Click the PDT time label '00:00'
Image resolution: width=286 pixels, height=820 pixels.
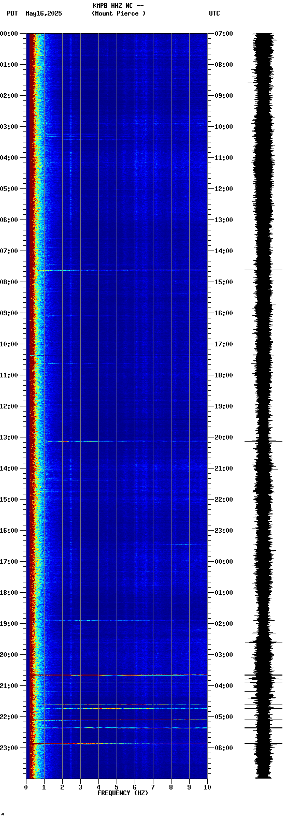tap(9, 34)
